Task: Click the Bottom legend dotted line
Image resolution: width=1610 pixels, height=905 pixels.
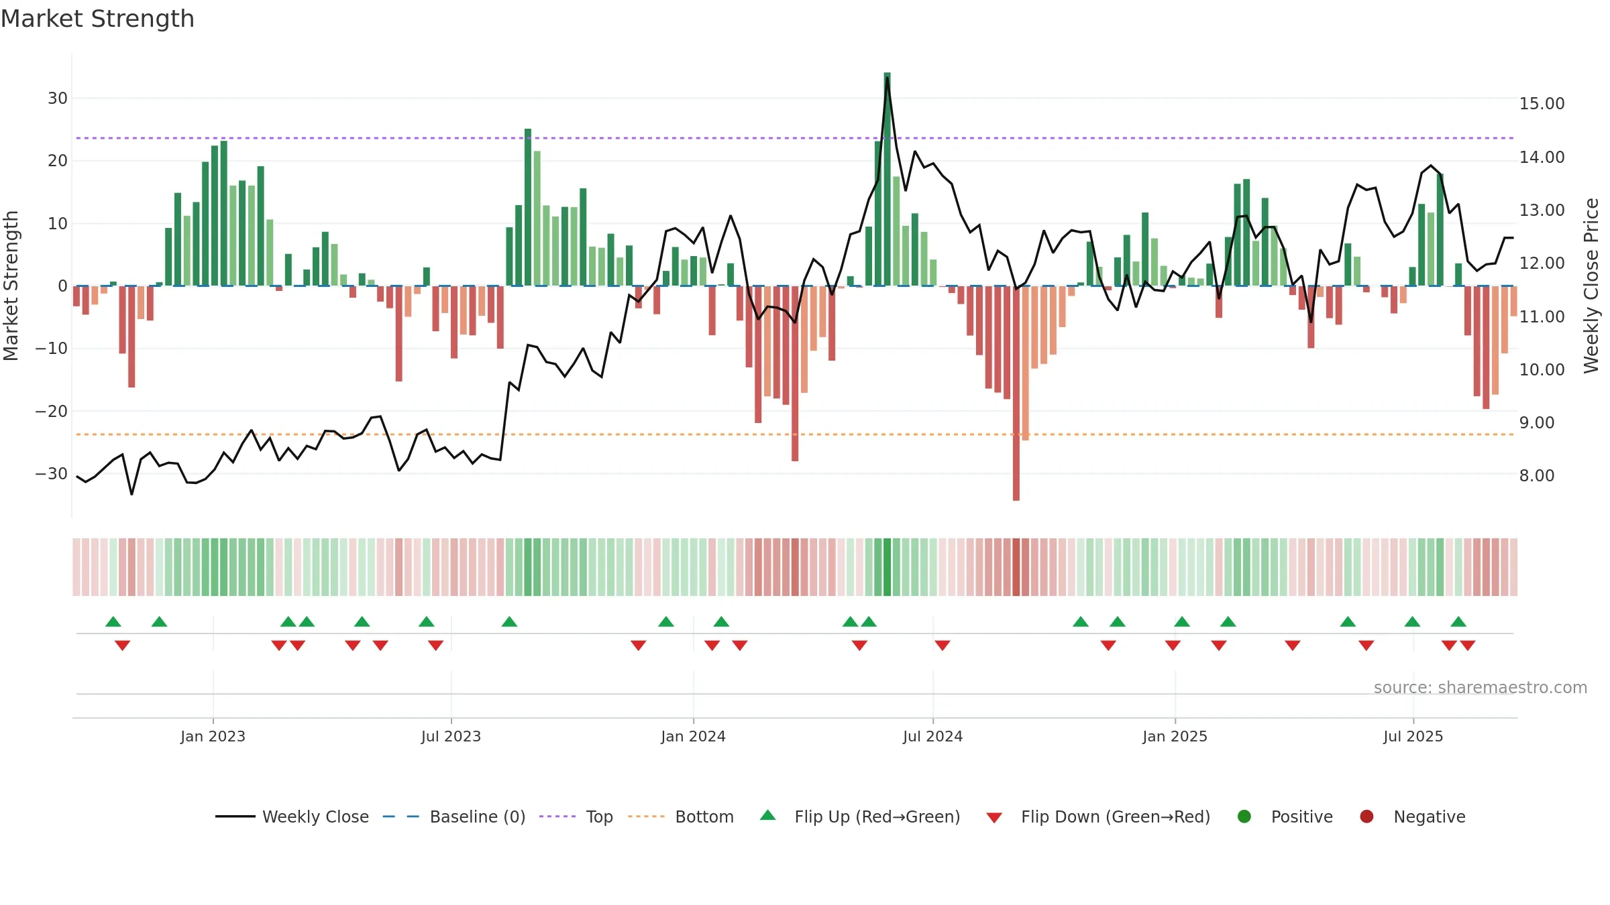Action: [x=646, y=817]
